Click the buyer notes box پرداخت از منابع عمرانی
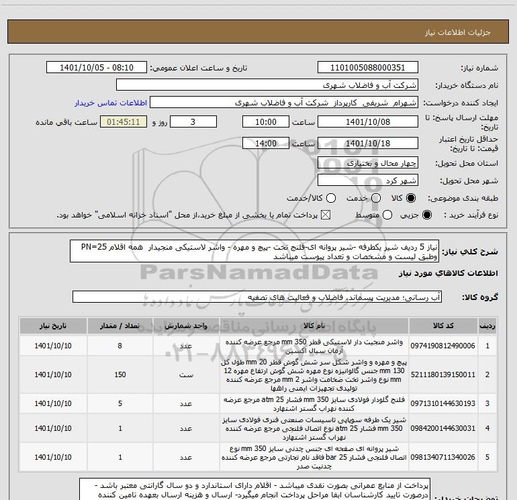 254,489
